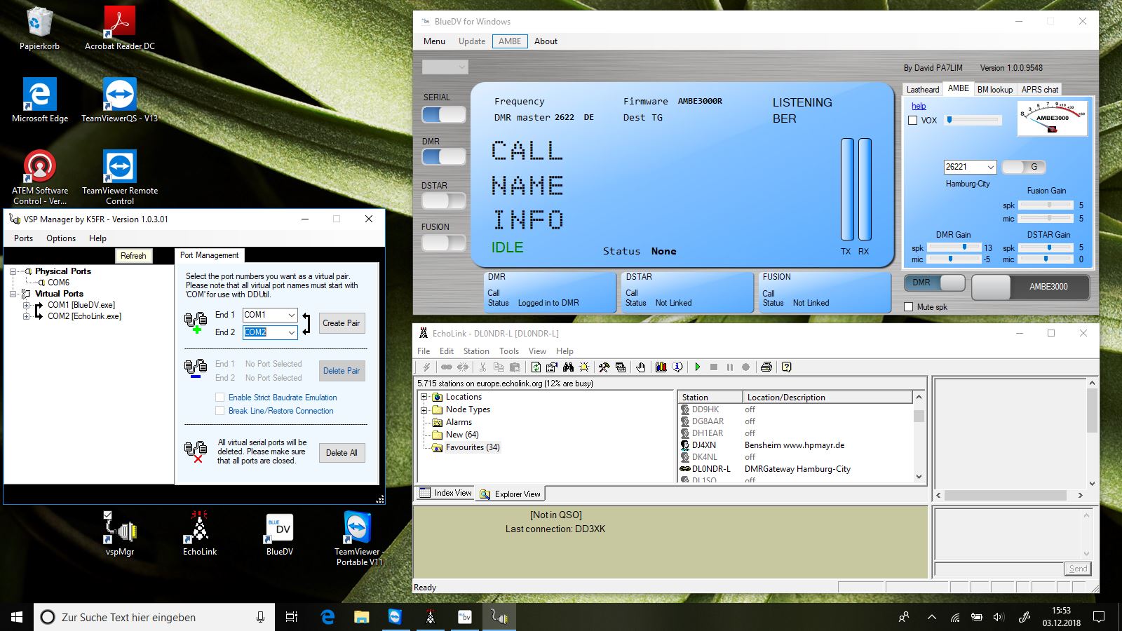Expand the Node Types tree node
The image size is (1122, 631).
(x=424, y=409)
